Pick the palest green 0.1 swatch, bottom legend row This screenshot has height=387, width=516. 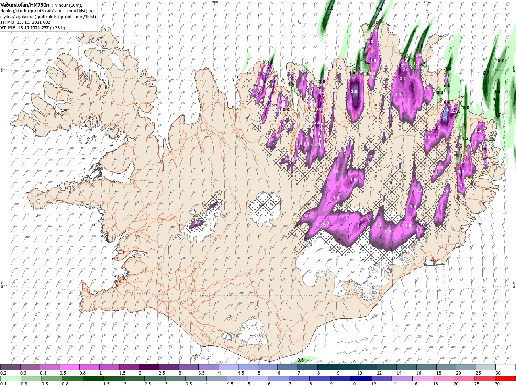(x=10, y=379)
